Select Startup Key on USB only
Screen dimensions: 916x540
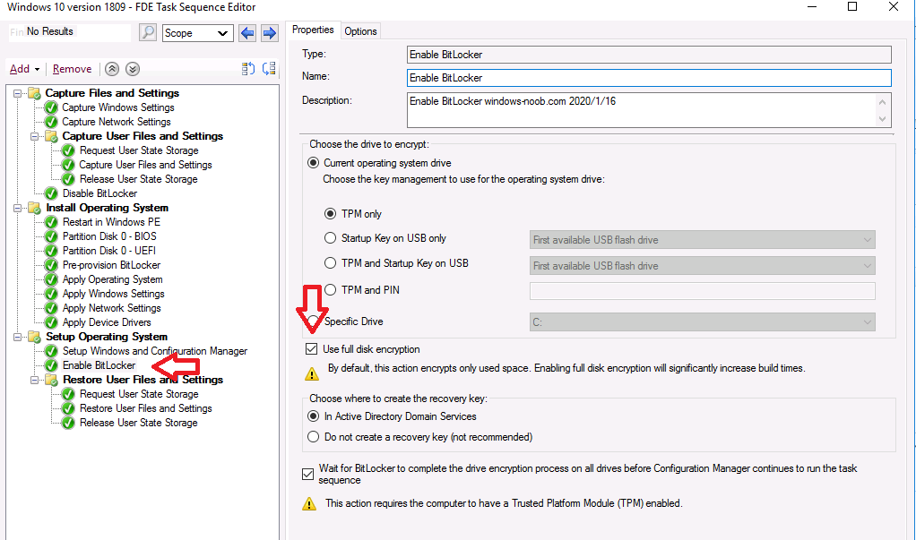tap(330, 238)
